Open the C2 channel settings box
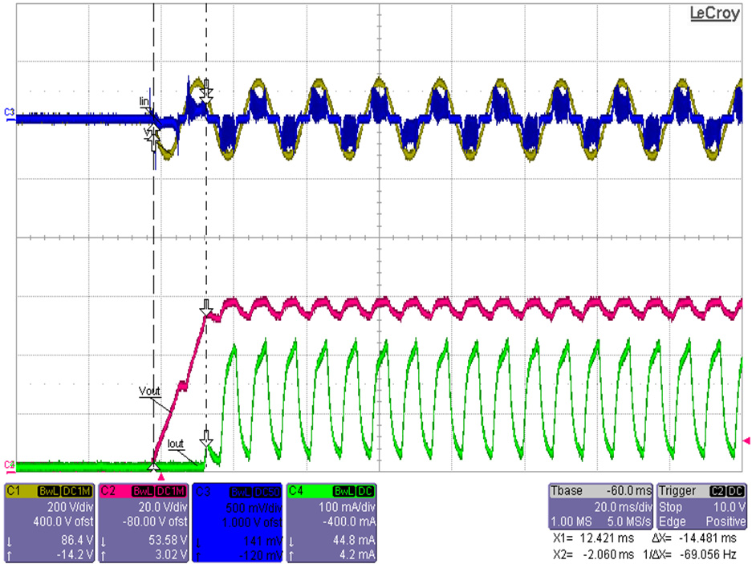Image resolution: width=752 pixels, height=564 pixels. (143, 521)
